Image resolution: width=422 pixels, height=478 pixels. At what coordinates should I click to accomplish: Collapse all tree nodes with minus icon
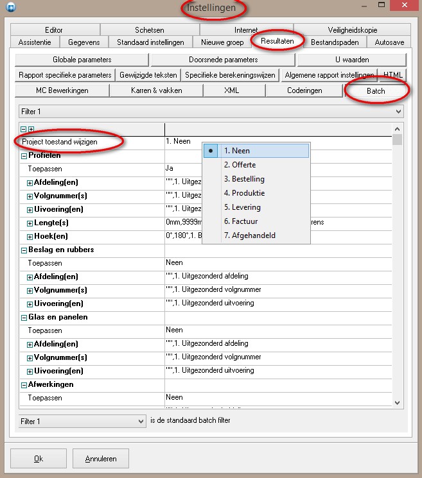pos(24,129)
